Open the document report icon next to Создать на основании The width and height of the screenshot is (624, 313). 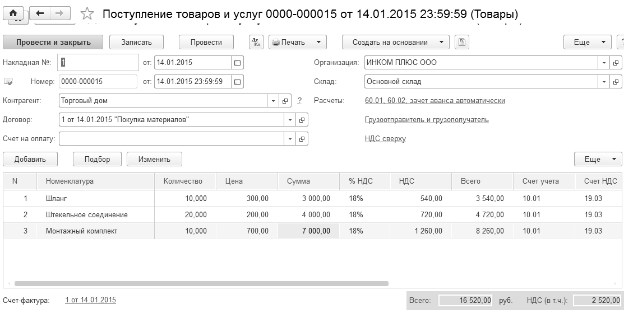[x=461, y=42]
